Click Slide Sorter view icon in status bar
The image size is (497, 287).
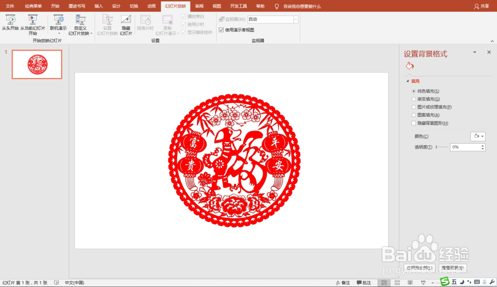(397, 282)
